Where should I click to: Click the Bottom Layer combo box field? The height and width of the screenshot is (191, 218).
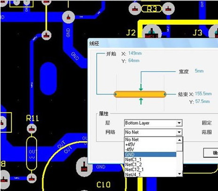153,123
